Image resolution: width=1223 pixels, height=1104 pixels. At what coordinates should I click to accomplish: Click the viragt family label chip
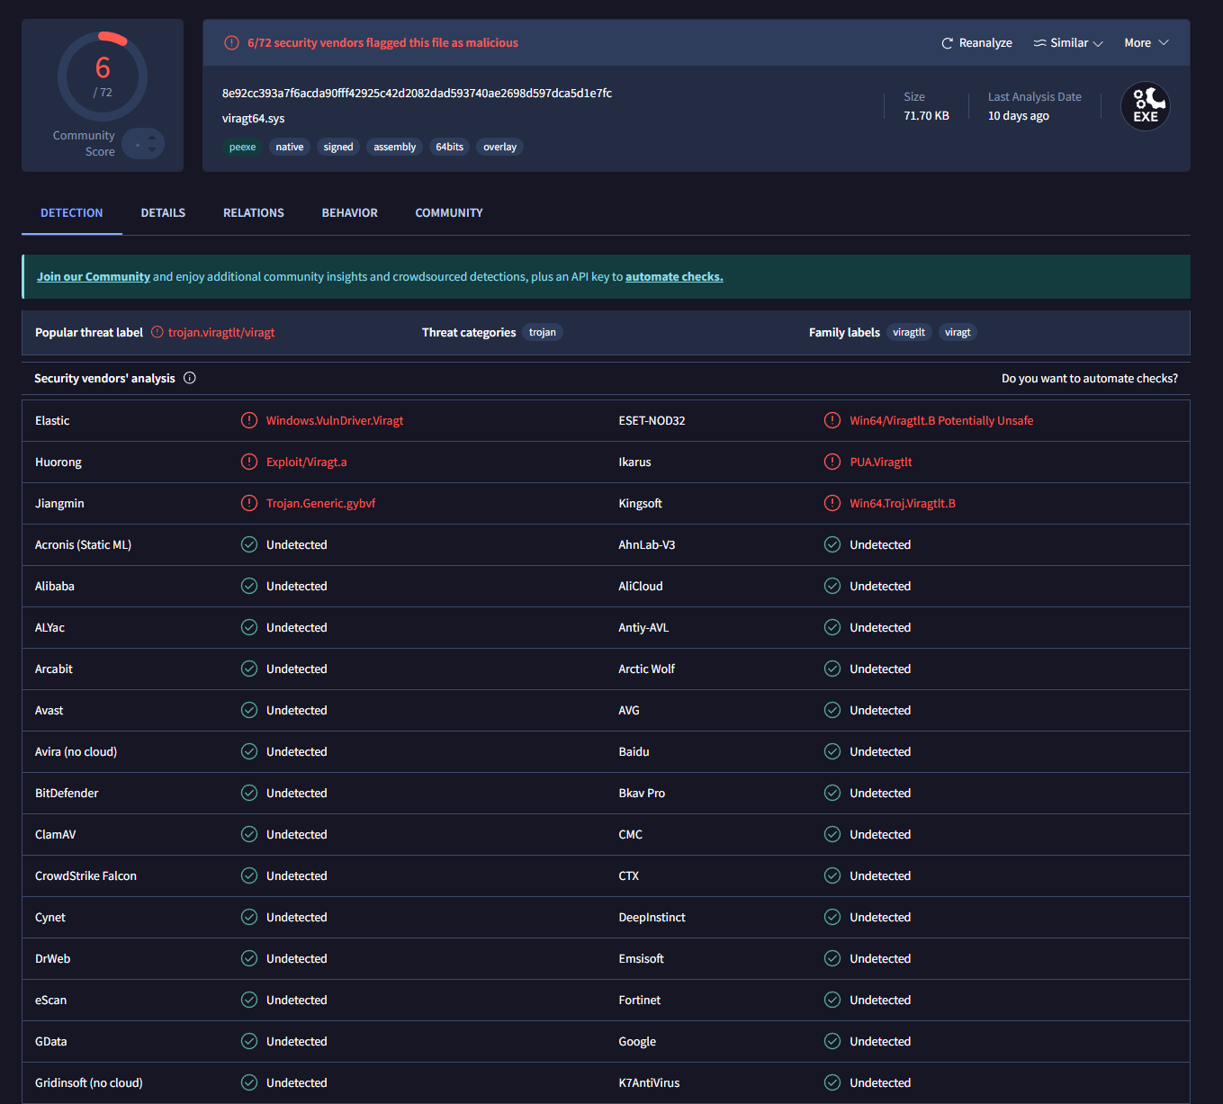[958, 333]
